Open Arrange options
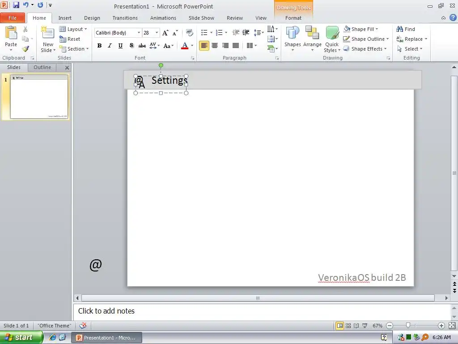 point(312,39)
